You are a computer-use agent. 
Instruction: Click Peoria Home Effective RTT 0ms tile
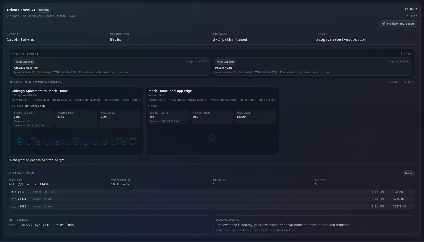[168, 117]
